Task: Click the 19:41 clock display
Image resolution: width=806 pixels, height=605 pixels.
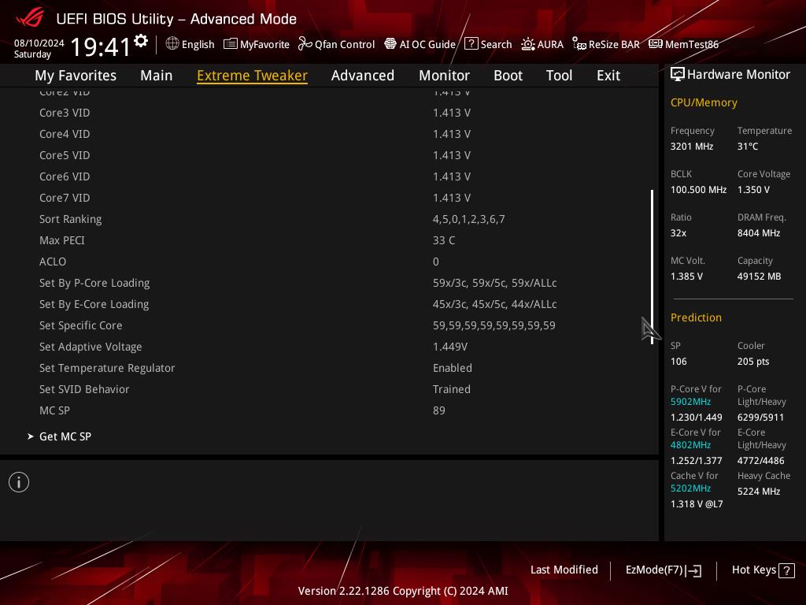Action: [x=100, y=46]
